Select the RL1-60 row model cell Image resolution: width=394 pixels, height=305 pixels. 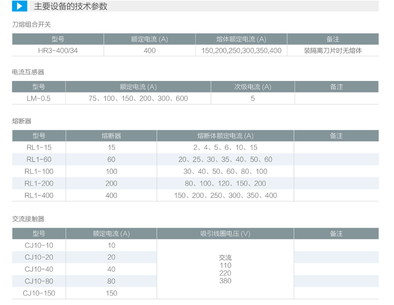tap(39, 159)
